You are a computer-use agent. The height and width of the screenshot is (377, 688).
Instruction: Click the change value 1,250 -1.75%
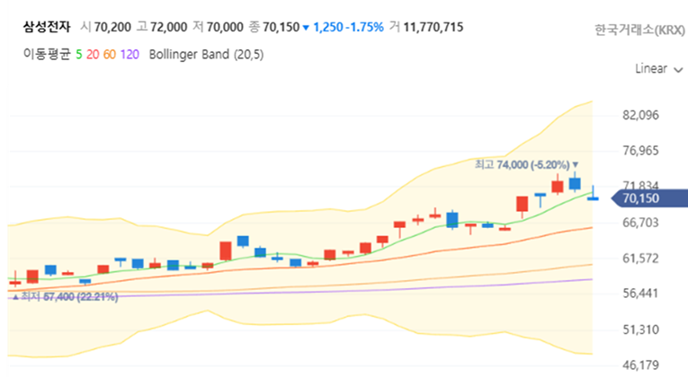348,27
